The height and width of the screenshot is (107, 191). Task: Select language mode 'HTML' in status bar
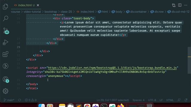click(x=170, y=100)
